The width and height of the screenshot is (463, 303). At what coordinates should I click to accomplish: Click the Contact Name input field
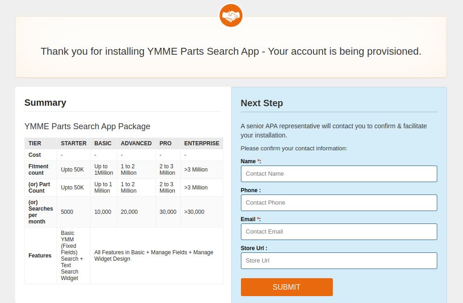339,174
